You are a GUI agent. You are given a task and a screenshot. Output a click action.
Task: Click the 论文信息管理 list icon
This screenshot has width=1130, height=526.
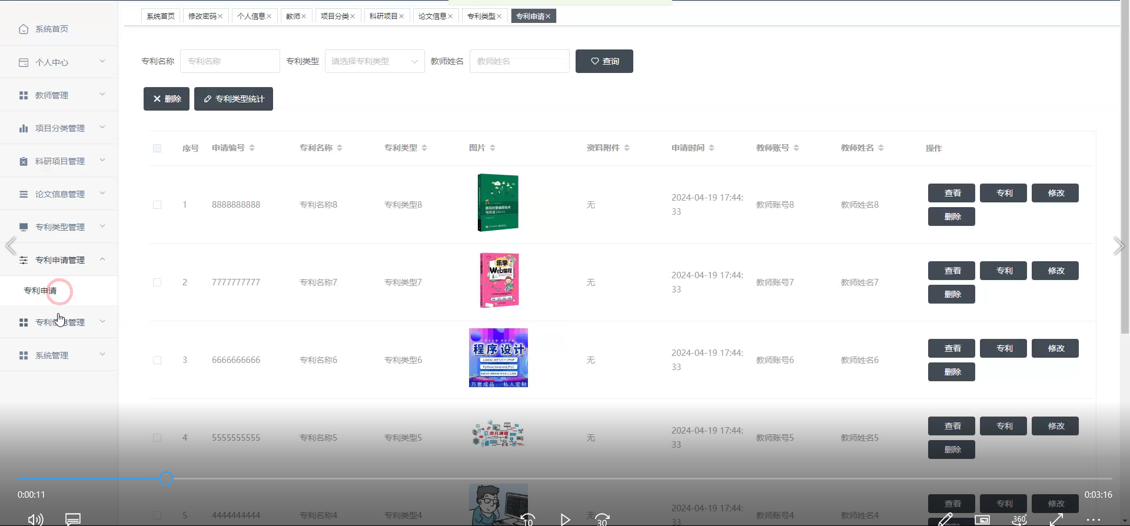pyautogui.click(x=24, y=194)
